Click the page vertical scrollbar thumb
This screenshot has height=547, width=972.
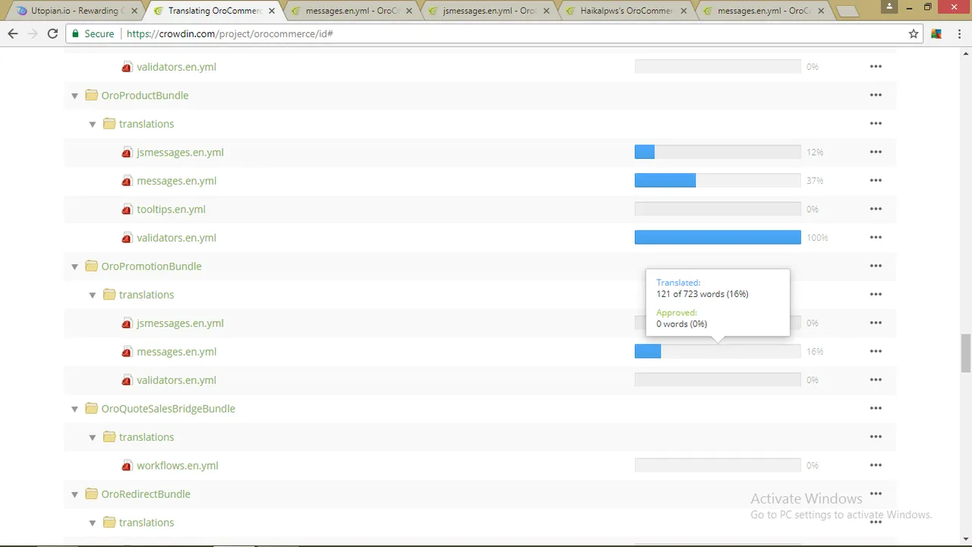[966, 353]
